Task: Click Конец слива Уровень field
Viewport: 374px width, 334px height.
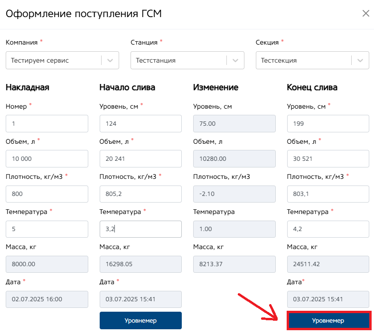Action: click(328, 123)
